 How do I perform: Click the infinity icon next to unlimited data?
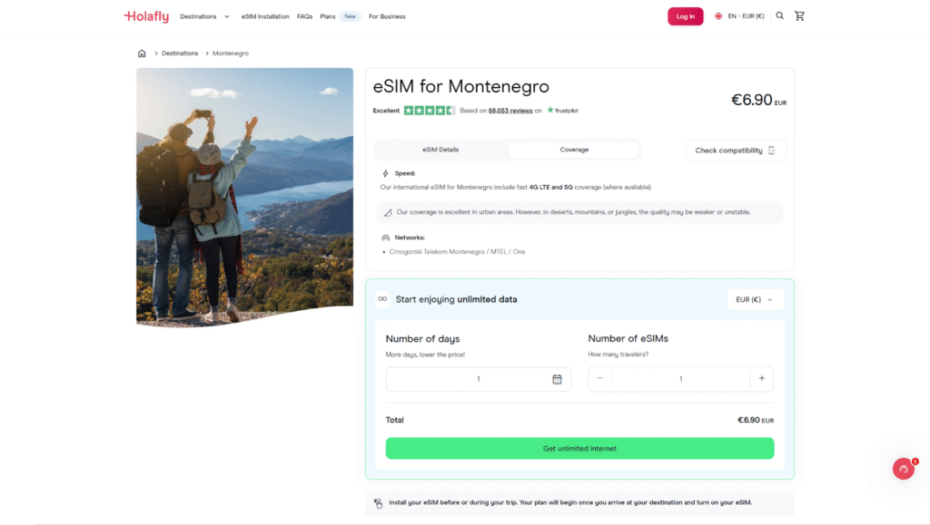point(382,299)
